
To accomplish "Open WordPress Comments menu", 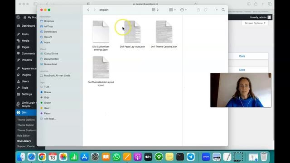I will click(x=26, y=53).
